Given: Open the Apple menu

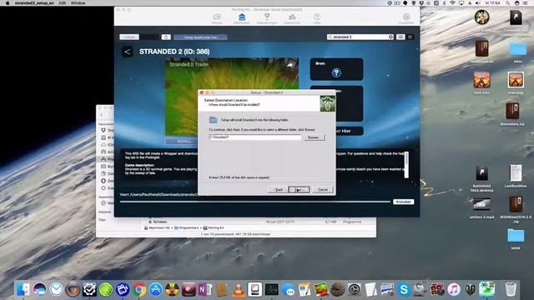Looking at the screenshot, I should [x=8, y=2].
